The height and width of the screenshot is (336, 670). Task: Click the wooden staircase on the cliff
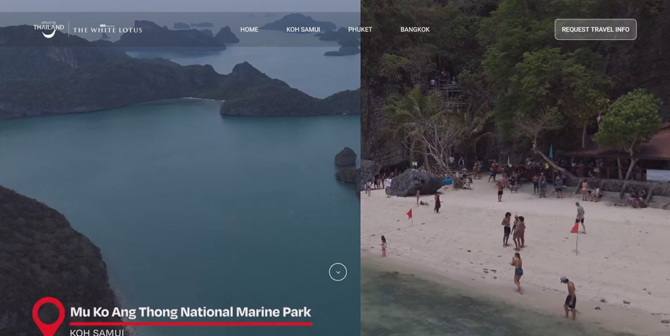(451, 93)
